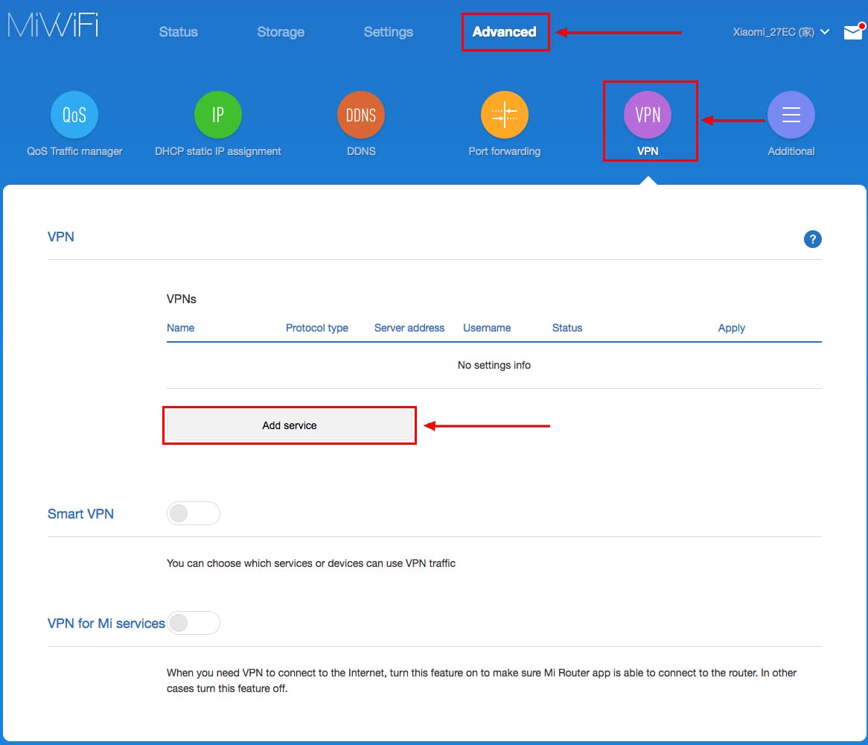Click the Smart VPN slider control
The width and height of the screenshot is (868, 745).
point(194,513)
